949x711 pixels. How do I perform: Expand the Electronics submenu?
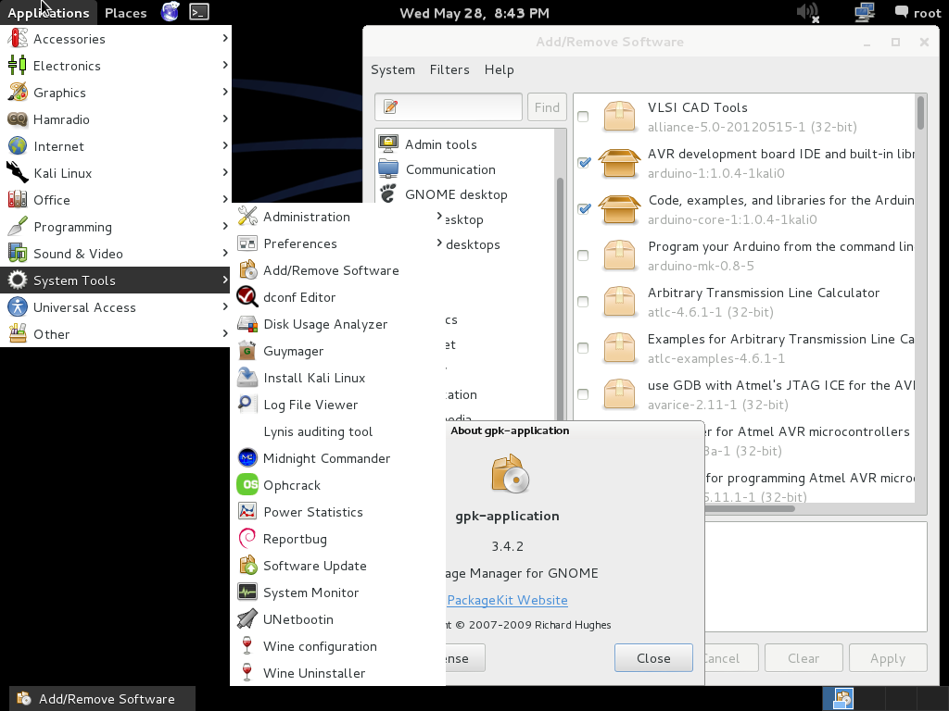point(116,66)
